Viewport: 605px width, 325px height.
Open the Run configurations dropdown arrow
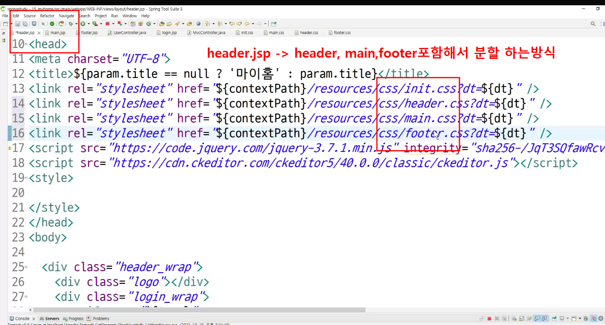coord(88,24)
